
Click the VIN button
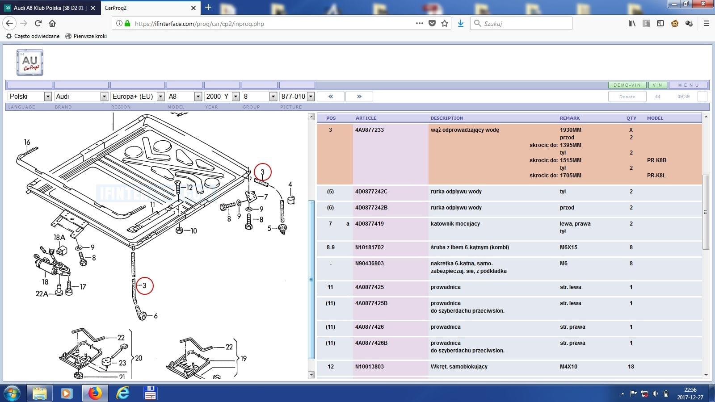tap(657, 85)
